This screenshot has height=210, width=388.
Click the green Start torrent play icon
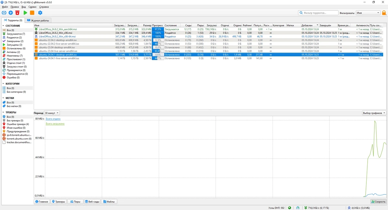tap(26, 13)
